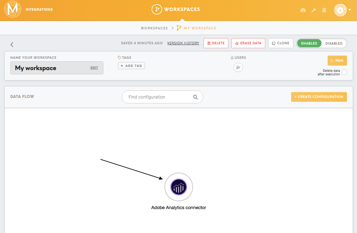Click the My workspace name field
The image size is (357, 233).
(57, 68)
